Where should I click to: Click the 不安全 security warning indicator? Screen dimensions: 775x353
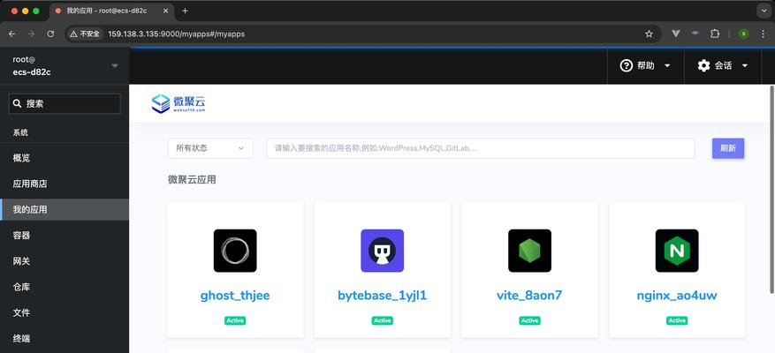[85, 34]
